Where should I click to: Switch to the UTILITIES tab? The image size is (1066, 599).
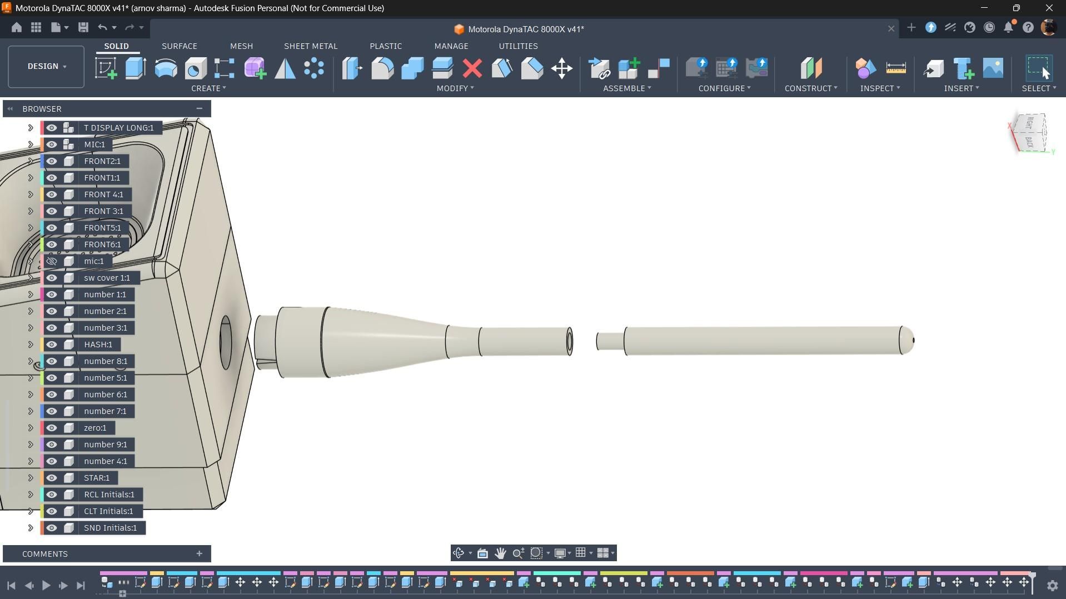(518, 46)
